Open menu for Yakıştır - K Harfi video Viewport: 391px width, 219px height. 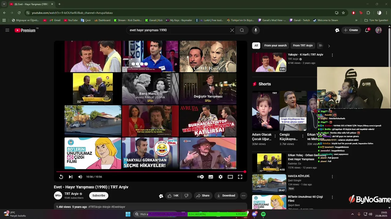[x=332, y=55]
